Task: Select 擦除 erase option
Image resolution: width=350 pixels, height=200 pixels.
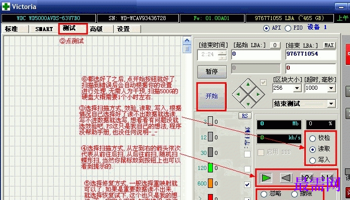Action: pos(294,194)
